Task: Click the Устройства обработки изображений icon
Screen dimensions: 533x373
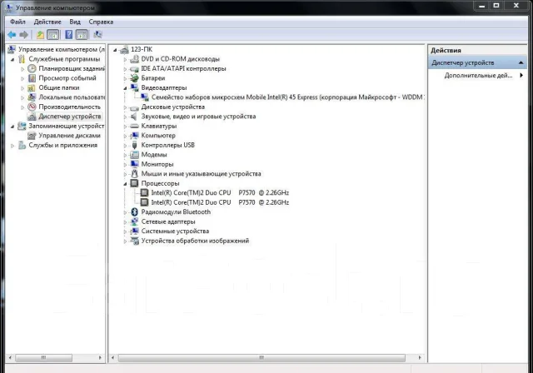Action: click(x=135, y=241)
